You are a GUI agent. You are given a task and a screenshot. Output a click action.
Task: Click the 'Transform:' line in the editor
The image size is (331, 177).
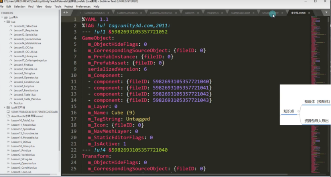coord(97,156)
